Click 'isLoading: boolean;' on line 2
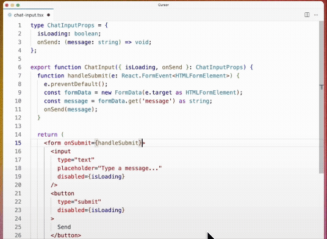The height and width of the screenshot is (239, 327). click(x=69, y=34)
